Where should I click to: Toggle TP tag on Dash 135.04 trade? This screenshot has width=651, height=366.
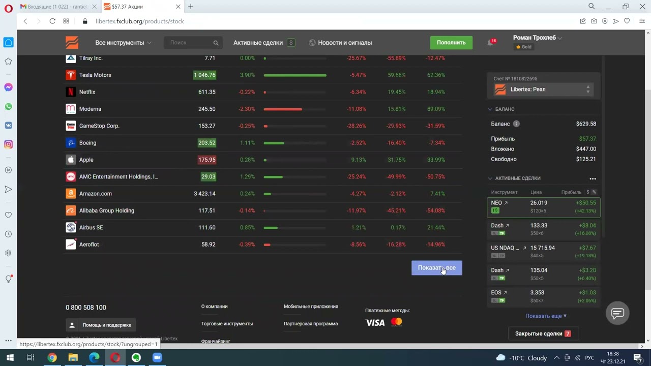coord(502,278)
